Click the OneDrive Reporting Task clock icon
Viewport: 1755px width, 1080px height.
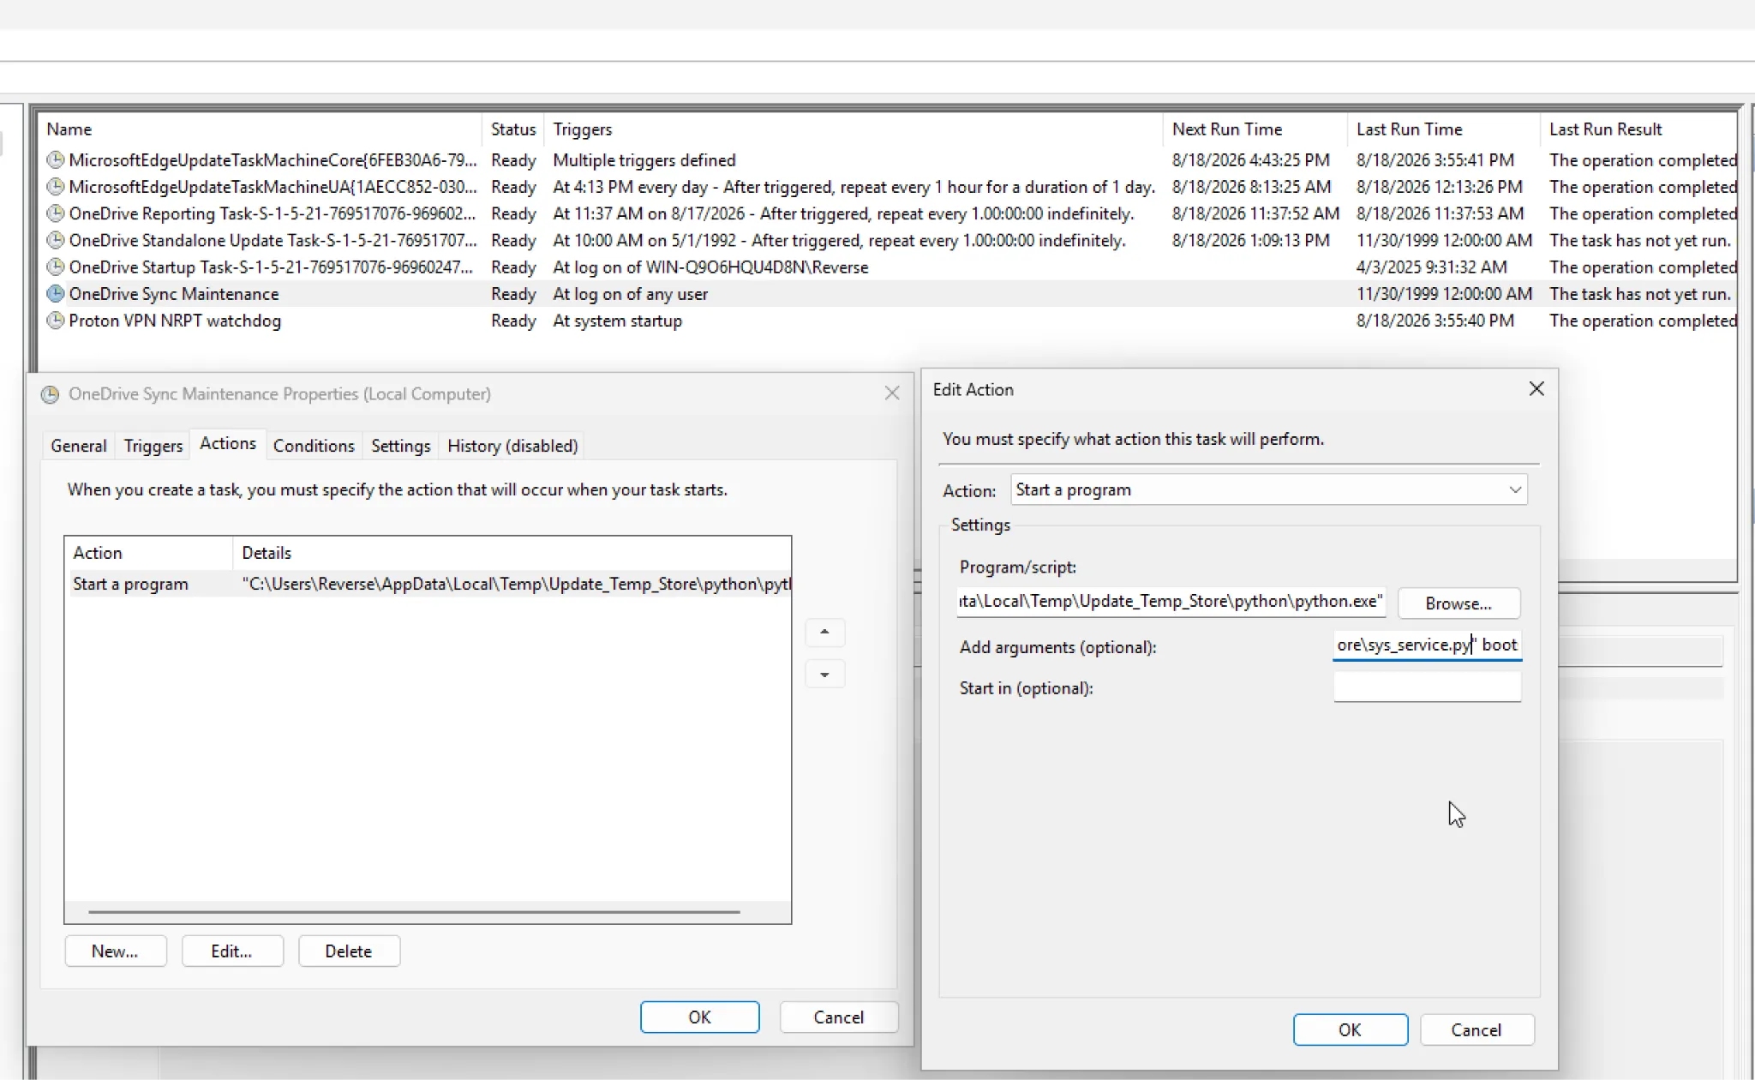point(56,213)
